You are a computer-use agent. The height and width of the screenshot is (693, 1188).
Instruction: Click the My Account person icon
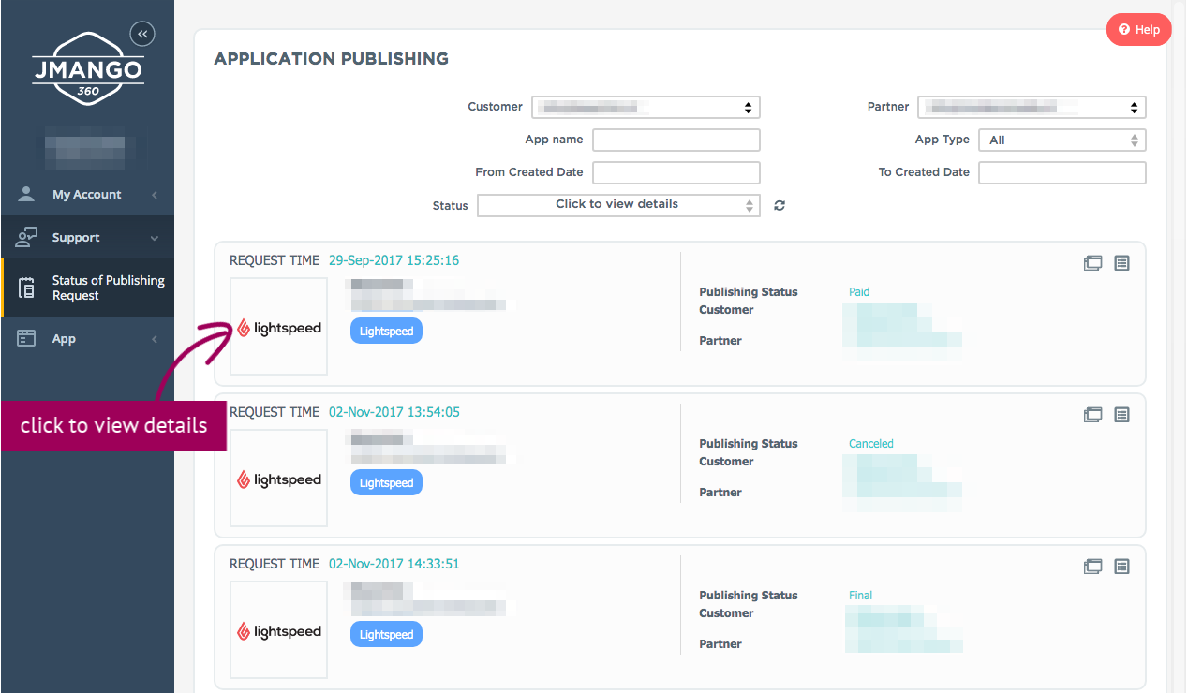26,194
